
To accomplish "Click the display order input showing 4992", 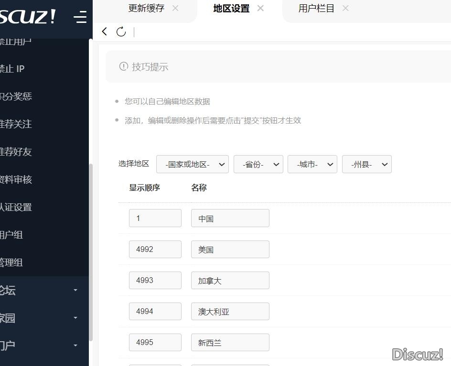I will point(155,249).
